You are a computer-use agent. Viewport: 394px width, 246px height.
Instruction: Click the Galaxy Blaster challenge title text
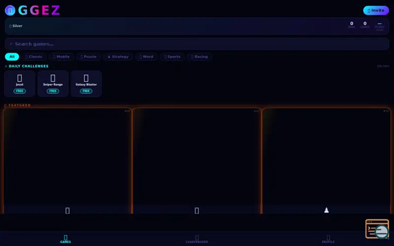tap(86, 85)
